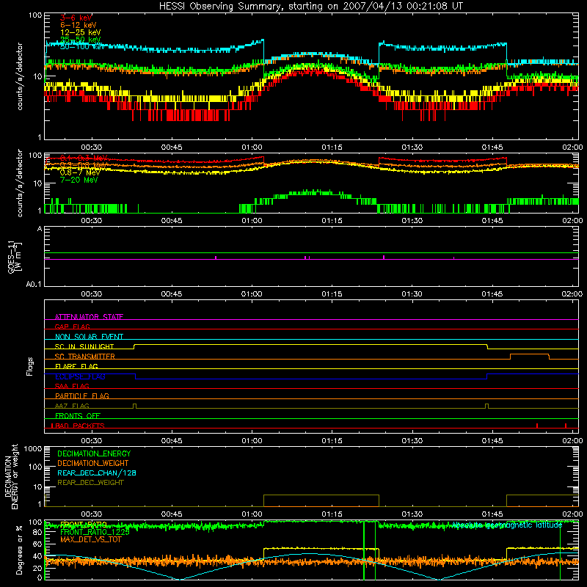Click the REAR_DEC_WEIGHT legend label
Viewport: 587px width, 587px height.
(90, 483)
